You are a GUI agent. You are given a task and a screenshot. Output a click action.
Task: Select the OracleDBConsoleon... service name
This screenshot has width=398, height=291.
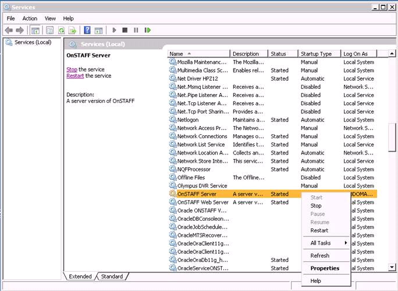(203, 218)
